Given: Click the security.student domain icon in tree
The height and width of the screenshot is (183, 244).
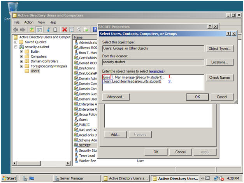Looking at the screenshot, I should 21,47.
